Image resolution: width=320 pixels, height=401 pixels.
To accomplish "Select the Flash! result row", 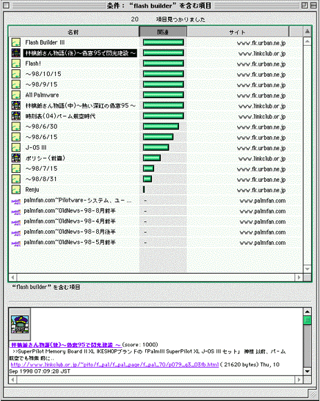I will pyautogui.click(x=33, y=64).
